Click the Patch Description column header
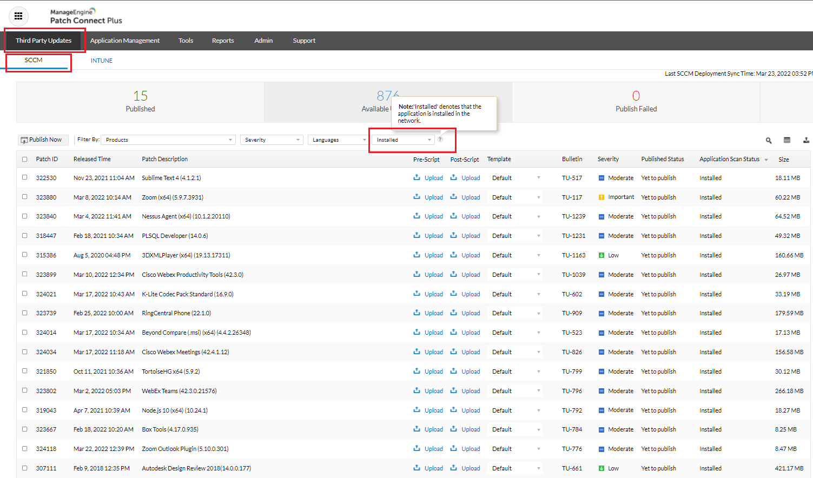 [x=165, y=159]
